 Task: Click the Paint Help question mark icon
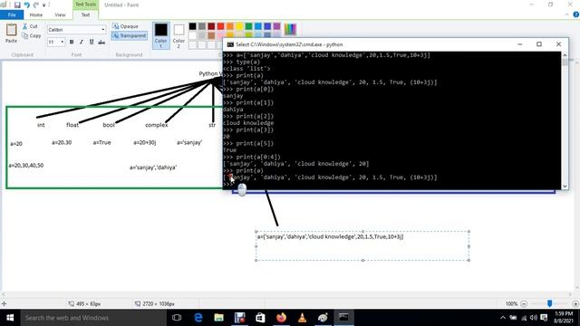coord(576,14)
